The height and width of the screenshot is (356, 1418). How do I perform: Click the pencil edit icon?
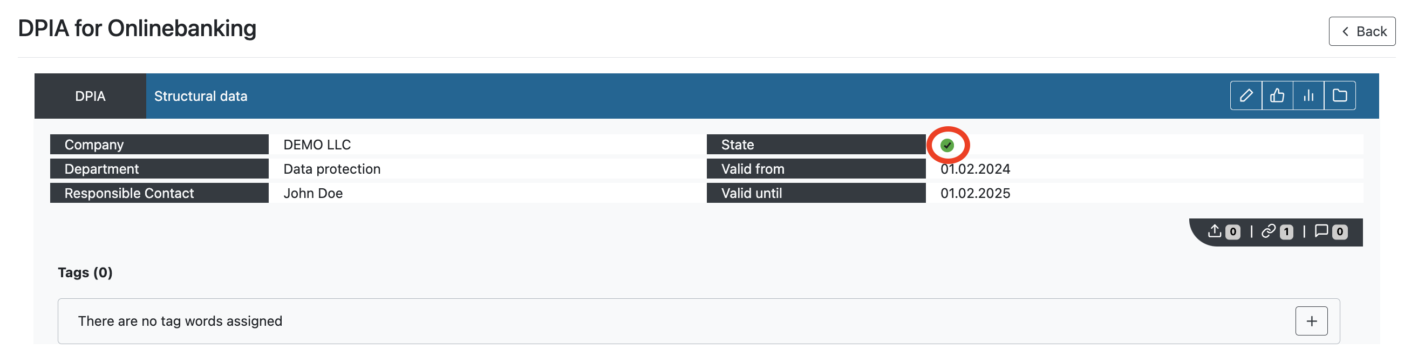point(1246,95)
